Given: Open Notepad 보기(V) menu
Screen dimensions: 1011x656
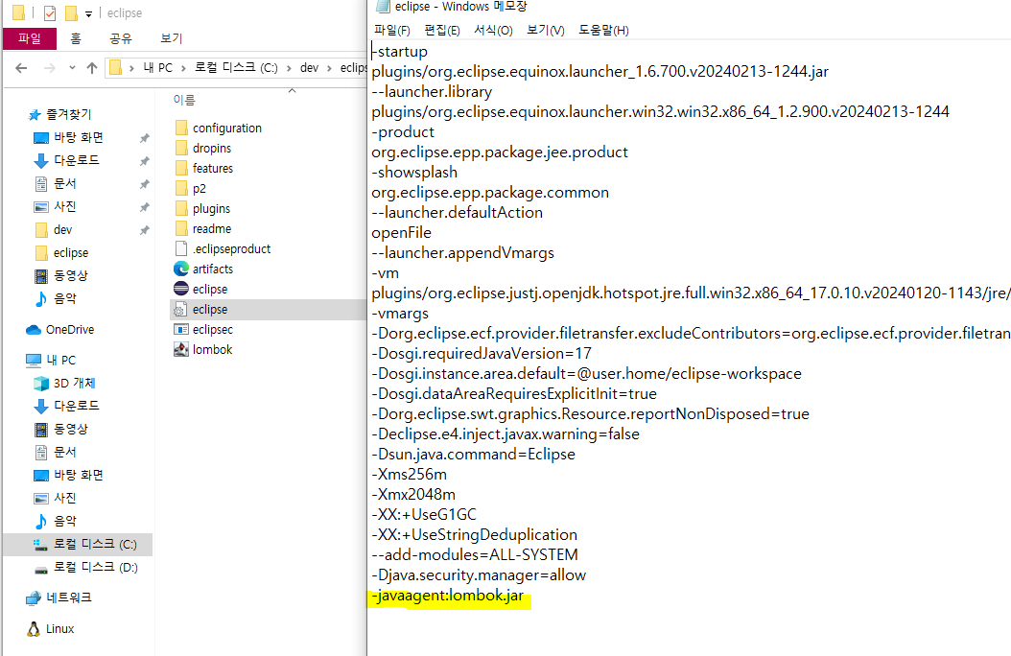Looking at the screenshot, I should [x=546, y=31].
